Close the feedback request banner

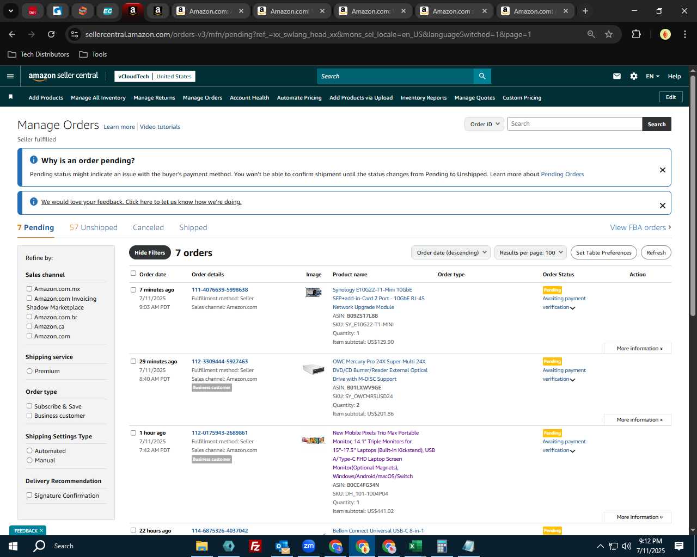pos(663,206)
